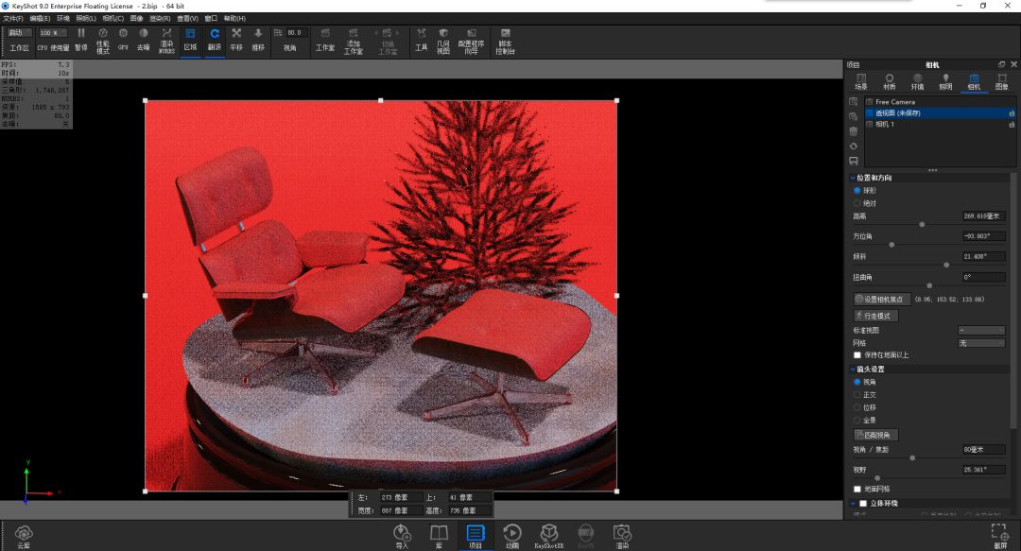Select the 推移 dolly camera tool
This screenshot has height=551, width=1021.
coord(258,40)
